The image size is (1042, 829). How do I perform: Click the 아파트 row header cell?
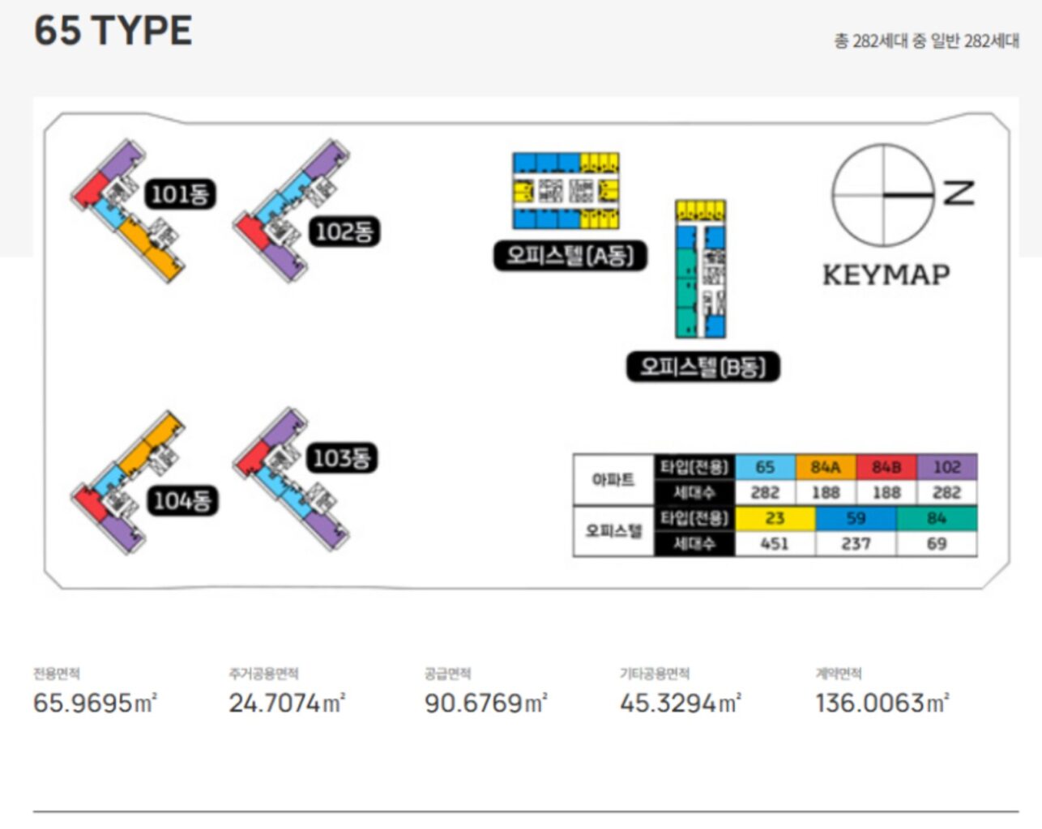pyautogui.click(x=613, y=480)
